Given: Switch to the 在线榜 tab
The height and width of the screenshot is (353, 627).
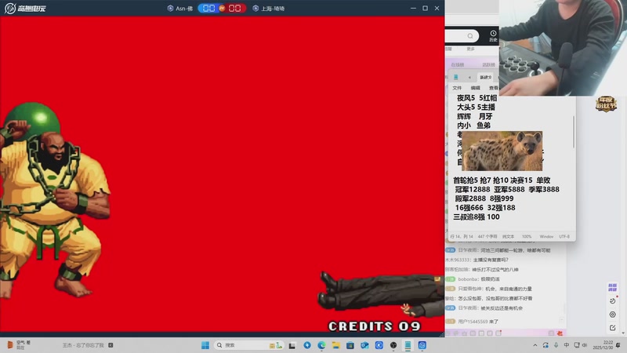Looking at the screenshot, I should click(x=458, y=64).
